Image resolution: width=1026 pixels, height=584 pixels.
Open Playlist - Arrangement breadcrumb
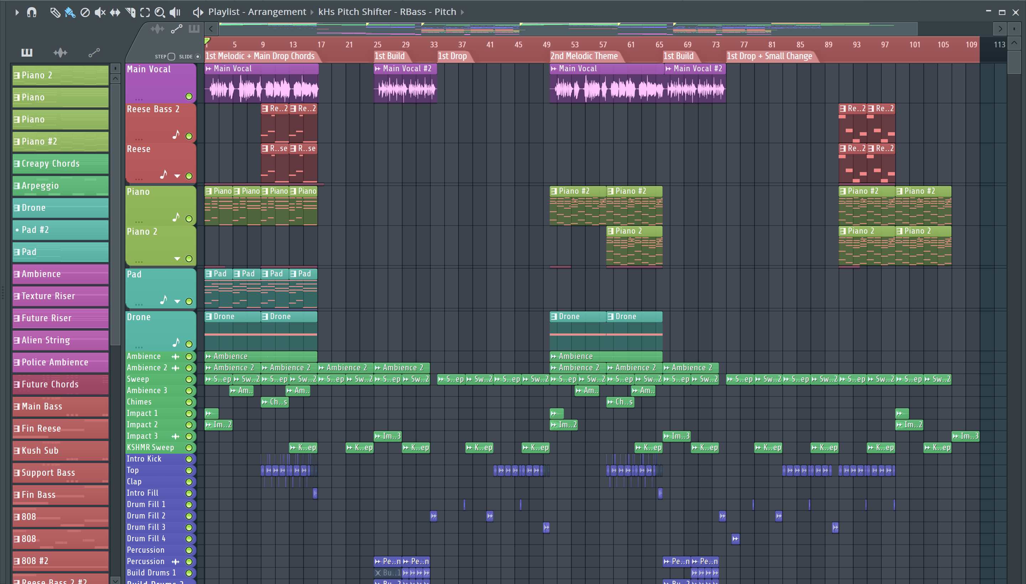[x=257, y=12]
